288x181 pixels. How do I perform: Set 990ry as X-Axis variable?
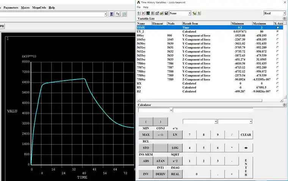click(277, 36)
